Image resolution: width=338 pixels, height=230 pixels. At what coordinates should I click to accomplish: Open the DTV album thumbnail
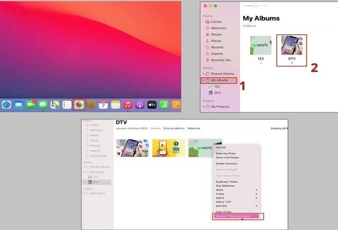pyautogui.click(x=292, y=45)
